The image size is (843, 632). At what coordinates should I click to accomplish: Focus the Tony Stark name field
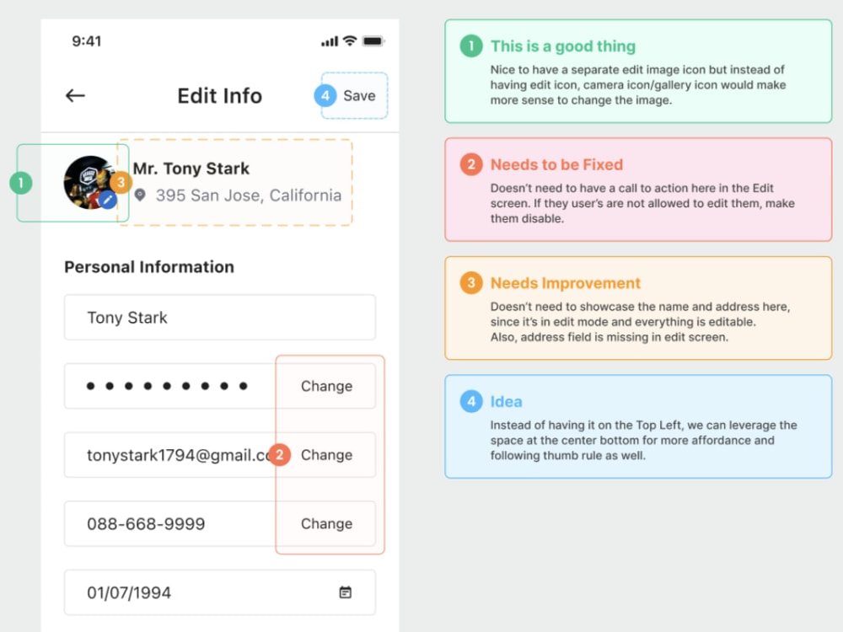pos(220,317)
